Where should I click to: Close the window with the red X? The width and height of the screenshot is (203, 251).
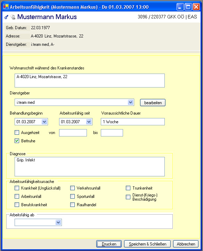(x=196, y=7)
